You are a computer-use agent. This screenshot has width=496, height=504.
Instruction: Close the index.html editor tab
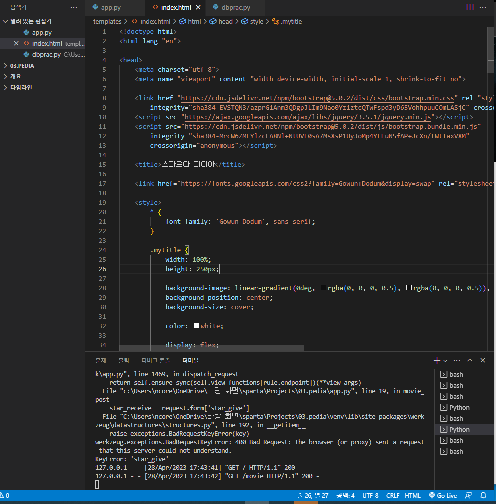click(x=198, y=7)
